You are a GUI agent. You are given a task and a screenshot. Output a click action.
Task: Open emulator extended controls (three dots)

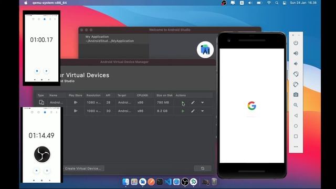(x=296, y=146)
